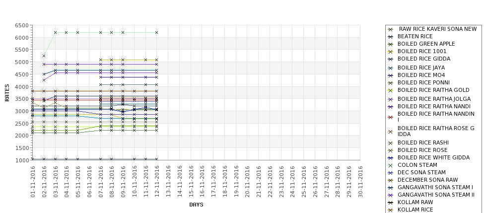The image size is (484, 213).
Task: Click the 5100 data point on 07-11-2016
Action: click(x=100, y=60)
